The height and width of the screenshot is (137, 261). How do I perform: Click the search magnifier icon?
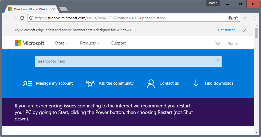click(x=217, y=61)
